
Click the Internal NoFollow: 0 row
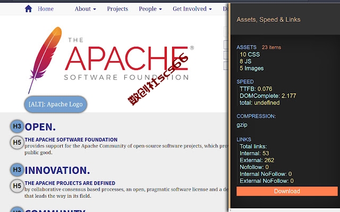click(x=266, y=174)
